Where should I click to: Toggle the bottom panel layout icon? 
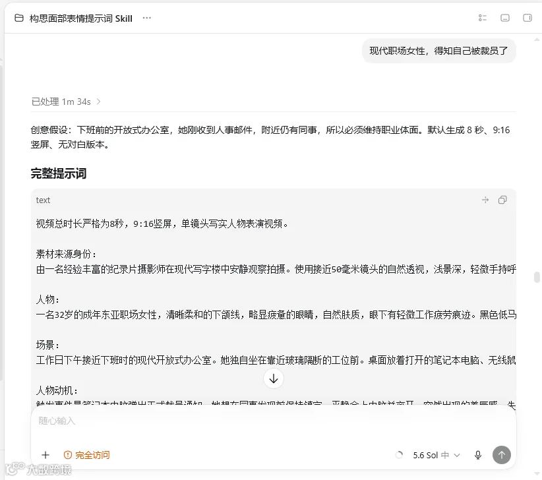tap(505, 18)
